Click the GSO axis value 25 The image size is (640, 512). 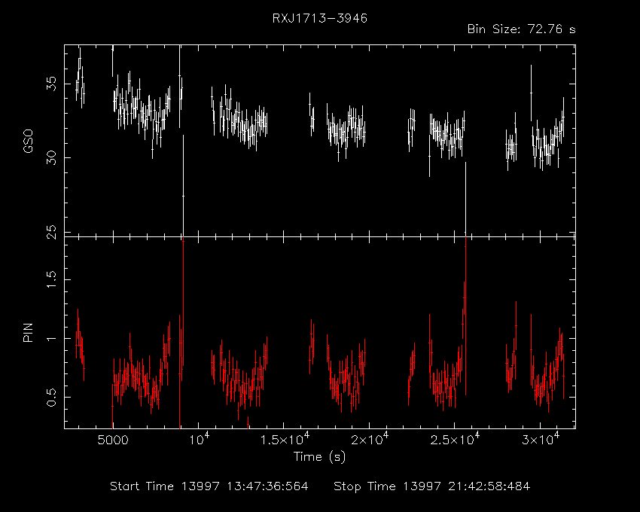51,232
